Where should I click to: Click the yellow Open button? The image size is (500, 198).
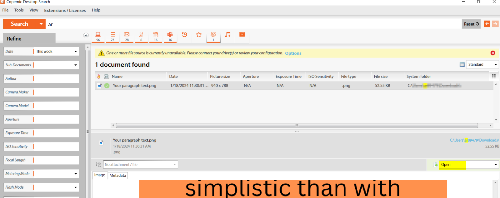(452, 165)
